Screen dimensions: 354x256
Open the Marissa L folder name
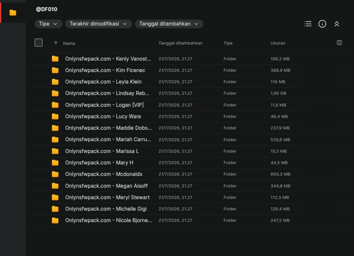(102, 151)
